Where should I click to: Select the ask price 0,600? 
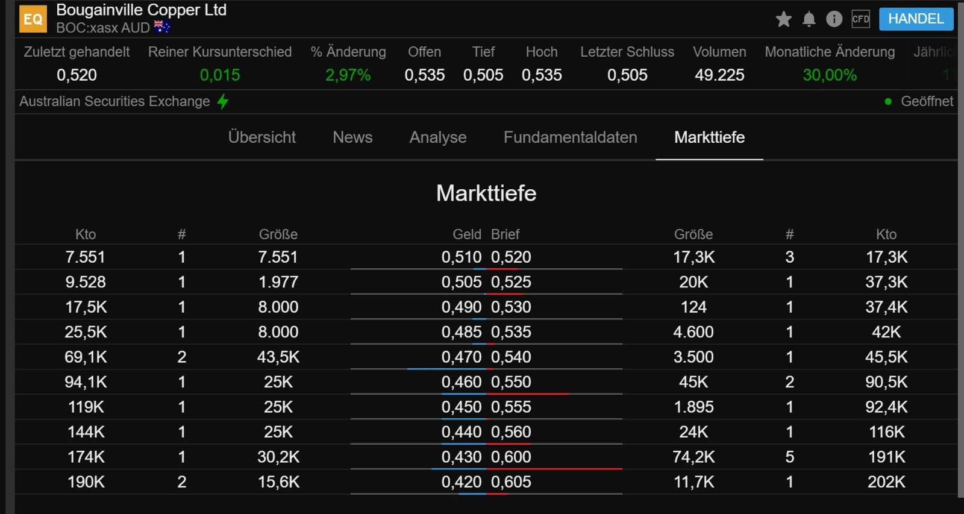511,457
